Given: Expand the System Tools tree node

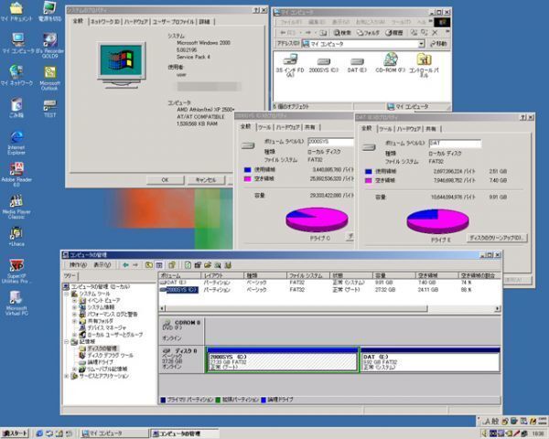Looking at the screenshot, I should (x=69, y=293).
